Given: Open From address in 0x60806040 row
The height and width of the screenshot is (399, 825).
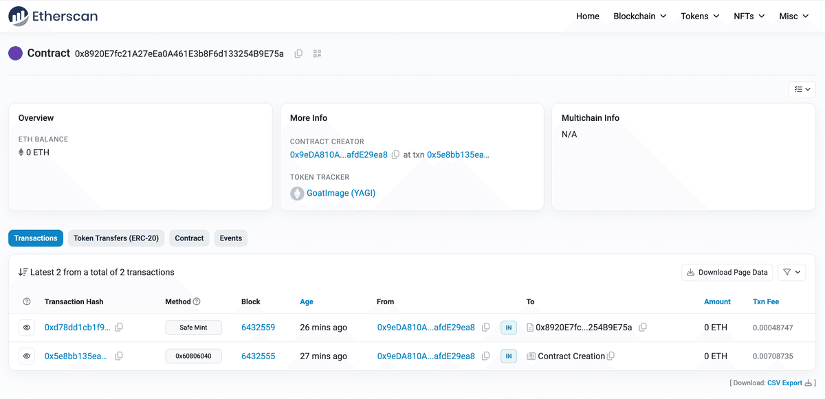Looking at the screenshot, I should point(426,356).
